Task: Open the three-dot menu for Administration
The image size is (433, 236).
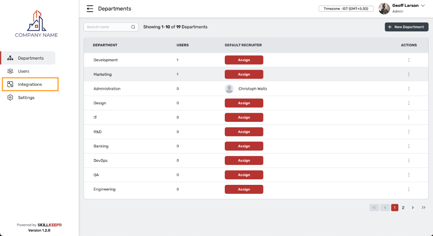Action: pos(409,89)
